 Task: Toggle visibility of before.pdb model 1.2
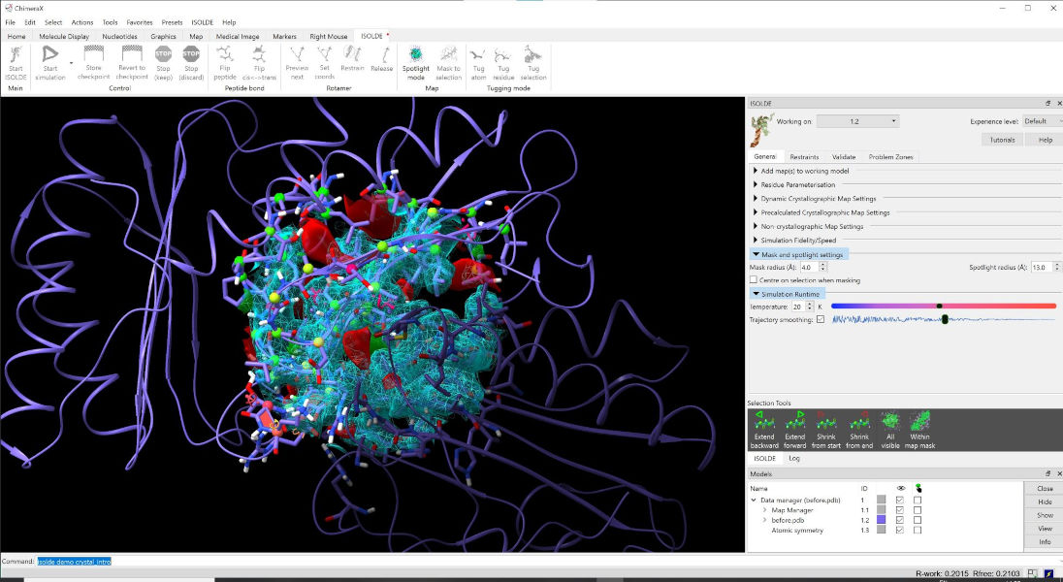tap(900, 520)
